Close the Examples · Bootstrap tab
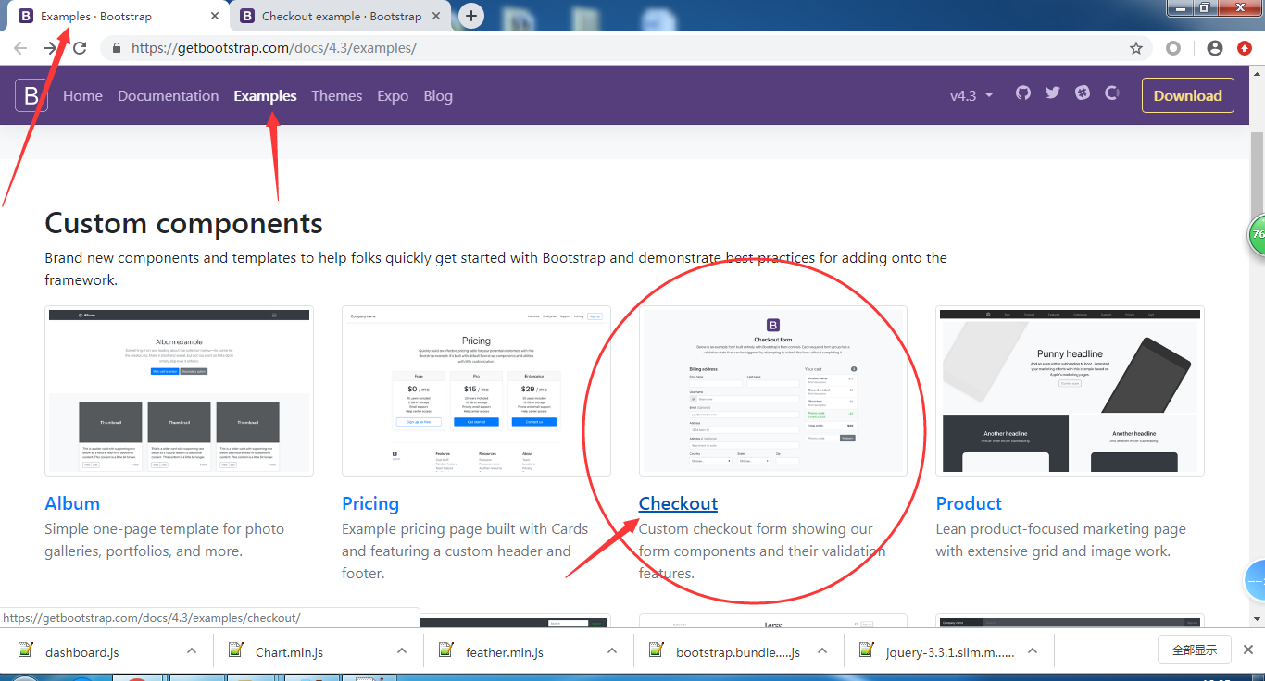The height and width of the screenshot is (681, 1265). pos(214,16)
